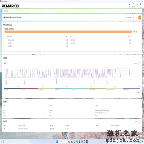Select the dark blue legend series below the chart
The width and height of the screenshot is (144, 144).
pyautogui.click(x=12, y=89)
